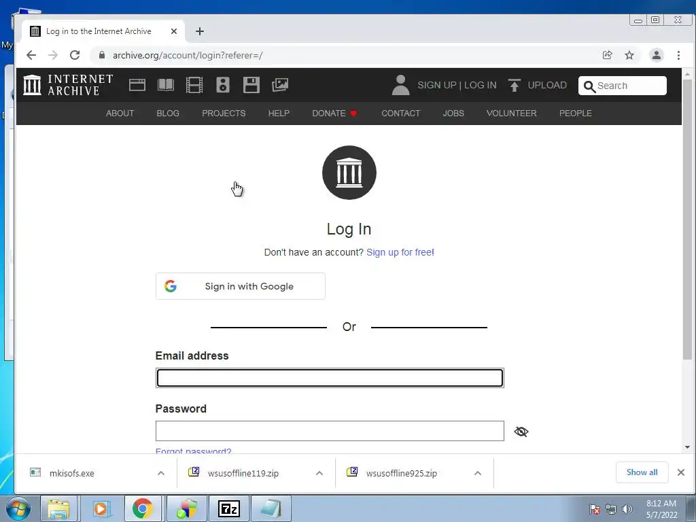Open the Web (Wayback) media icon

[137, 85]
